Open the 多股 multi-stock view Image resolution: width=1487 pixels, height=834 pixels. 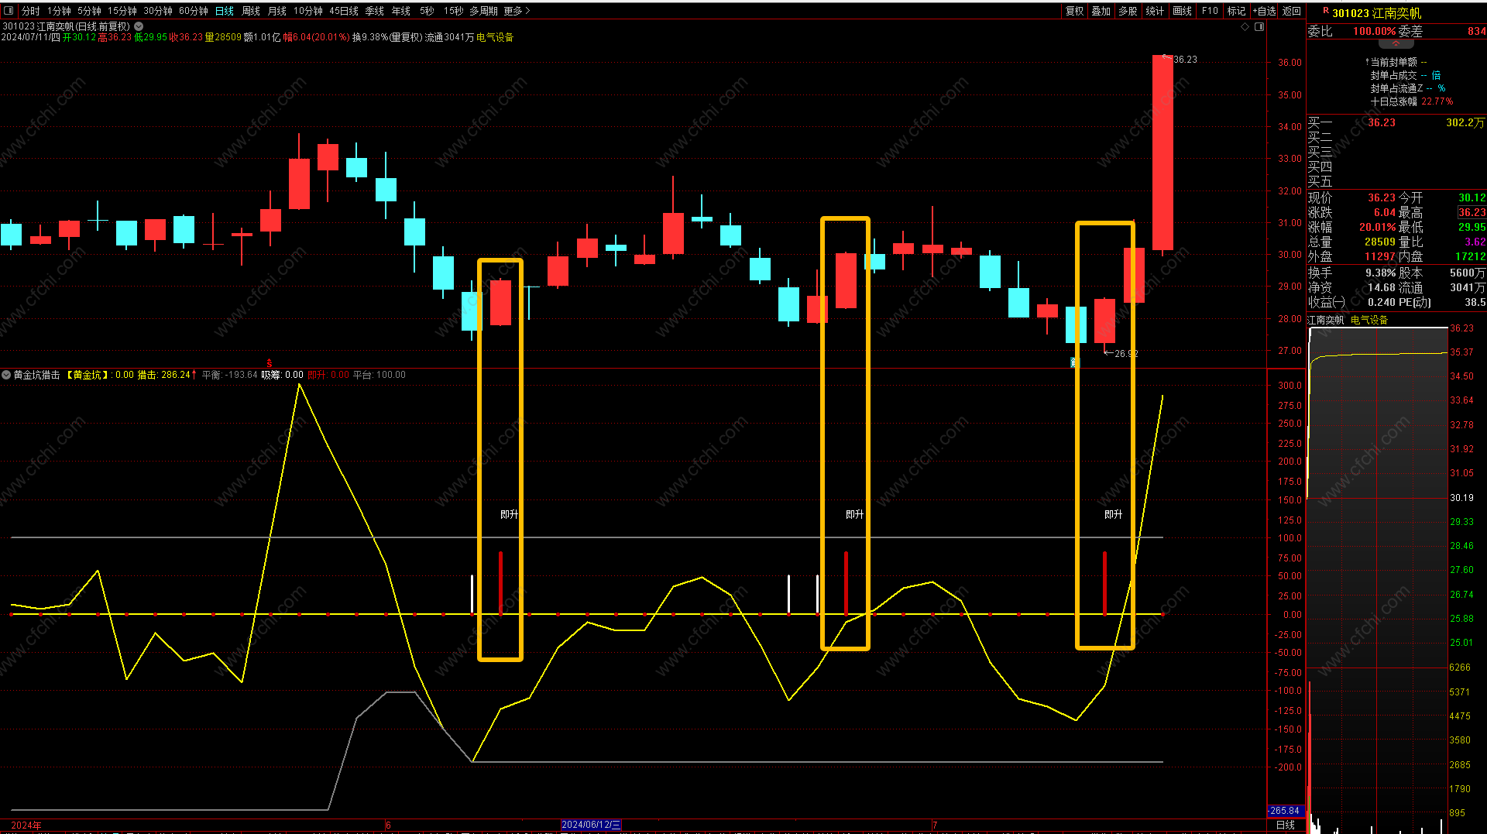point(1128,11)
